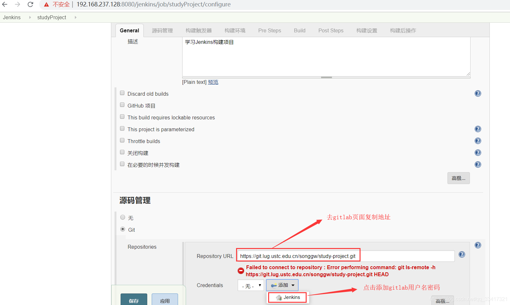Go to the Pre Steps tab
Screen dimensions: 510x305
pos(270,31)
